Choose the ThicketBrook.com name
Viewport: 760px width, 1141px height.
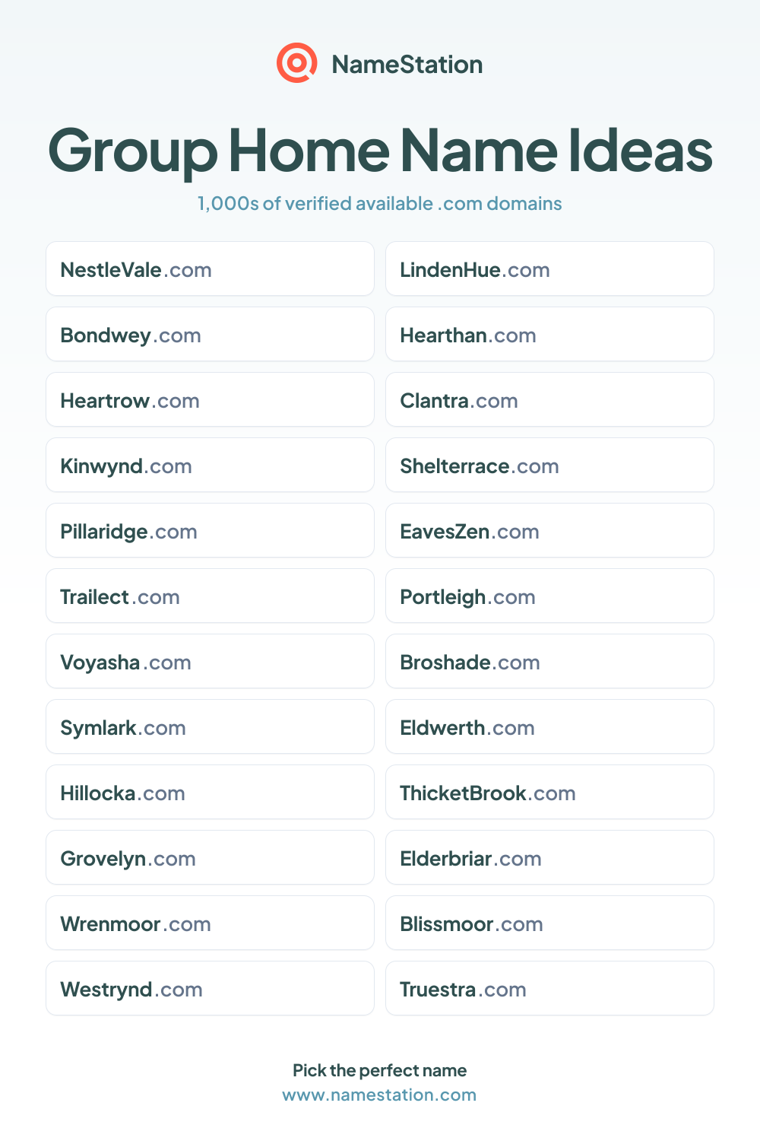549,792
